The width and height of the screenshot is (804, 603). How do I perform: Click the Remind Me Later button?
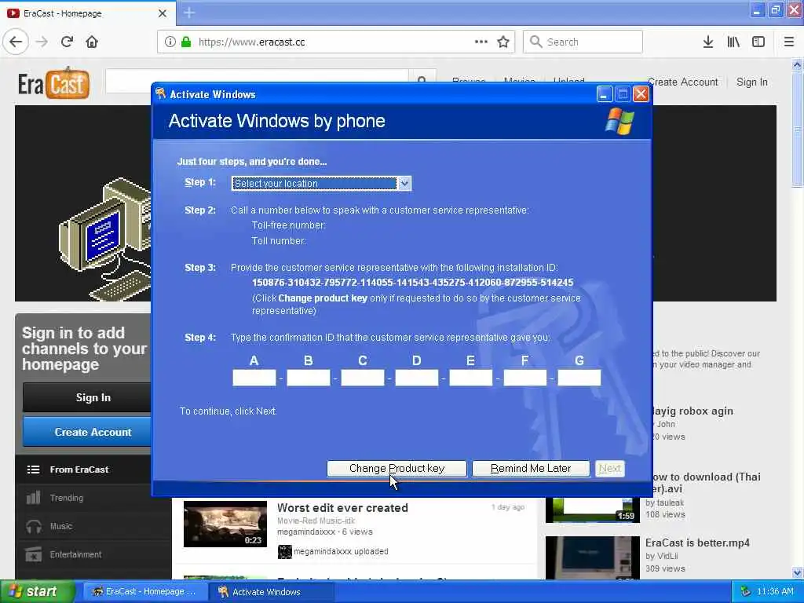pos(531,469)
